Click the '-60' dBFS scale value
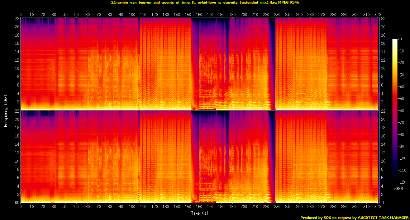The image size is (410, 220). click(x=401, y=111)
